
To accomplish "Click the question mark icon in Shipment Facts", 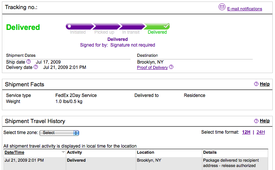I will [256, 84].
